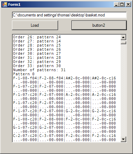The width and height of the screenshot is (133, 154).
Task: Click the line 'Order 26: pattern 24'
Action: [x=37, y=37]
